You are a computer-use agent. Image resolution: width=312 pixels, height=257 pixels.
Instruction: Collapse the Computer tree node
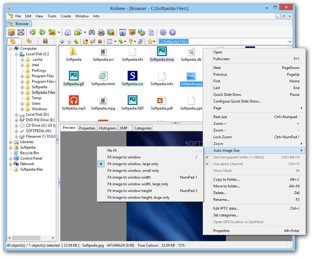(11, 49)
